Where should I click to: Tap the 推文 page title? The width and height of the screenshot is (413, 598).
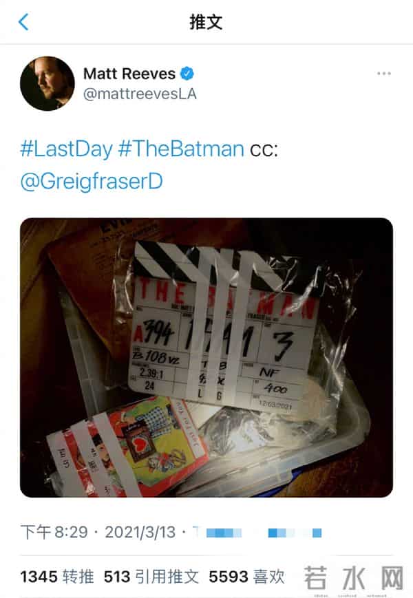[206, 22]
